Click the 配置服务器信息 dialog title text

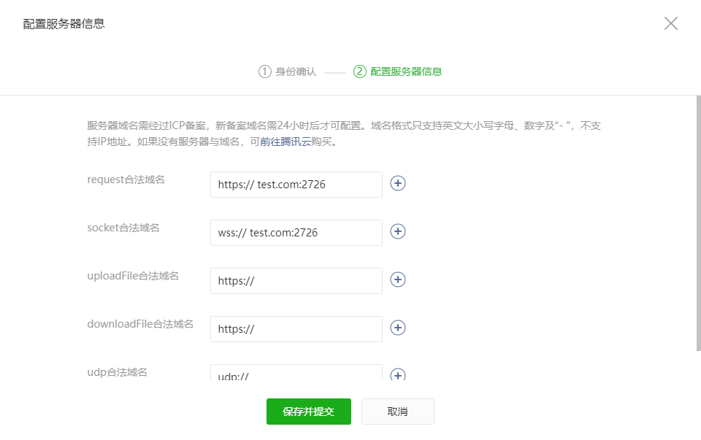tap(64, 24)
